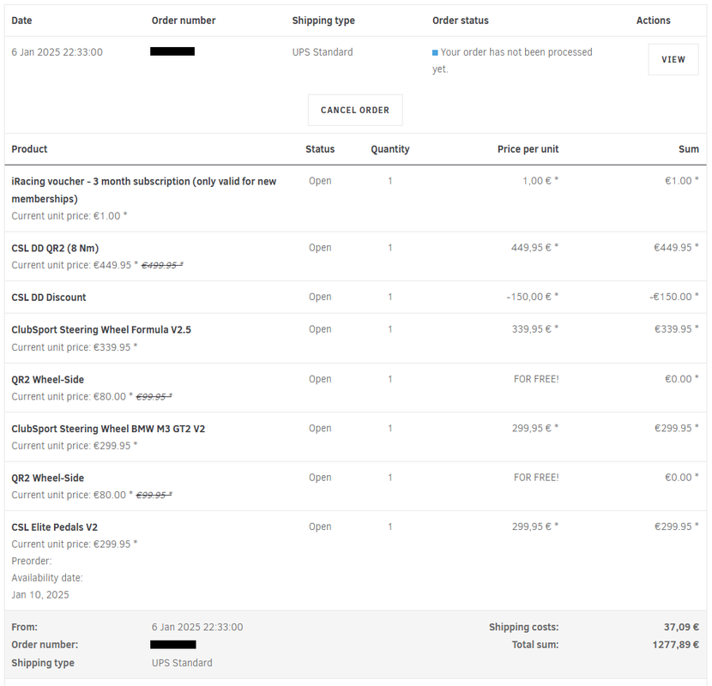Click the Shipping costs label in the summary
Image resolution: width=712 pixels, height=686 pixels.
(524, 627)
